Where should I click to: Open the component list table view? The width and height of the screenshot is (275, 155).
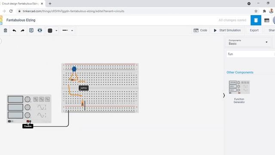pos(266,20)
